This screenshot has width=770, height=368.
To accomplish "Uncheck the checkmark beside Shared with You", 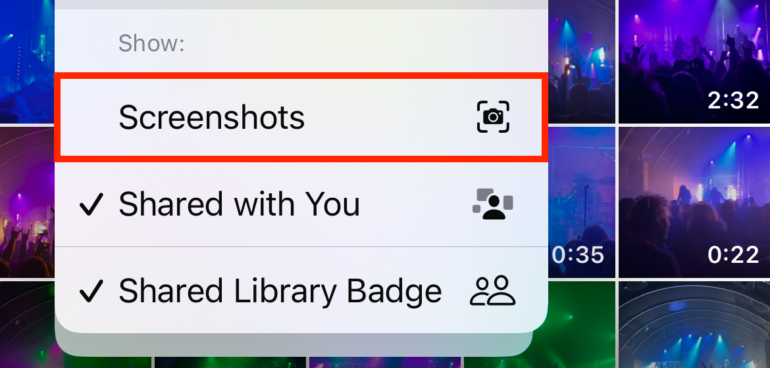I will [x=91, y=204].
